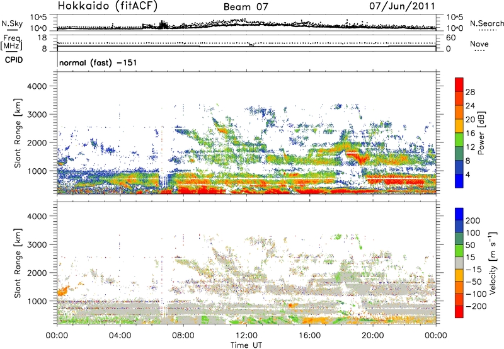Click the red bottom of the velocity colorbar
Image resolution: width=504 pixels, height=349 pixels.
pyautogui.click(x=459, y=312)
